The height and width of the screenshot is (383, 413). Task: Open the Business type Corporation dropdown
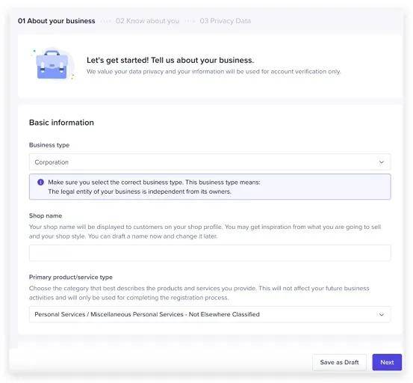(210, 162)
